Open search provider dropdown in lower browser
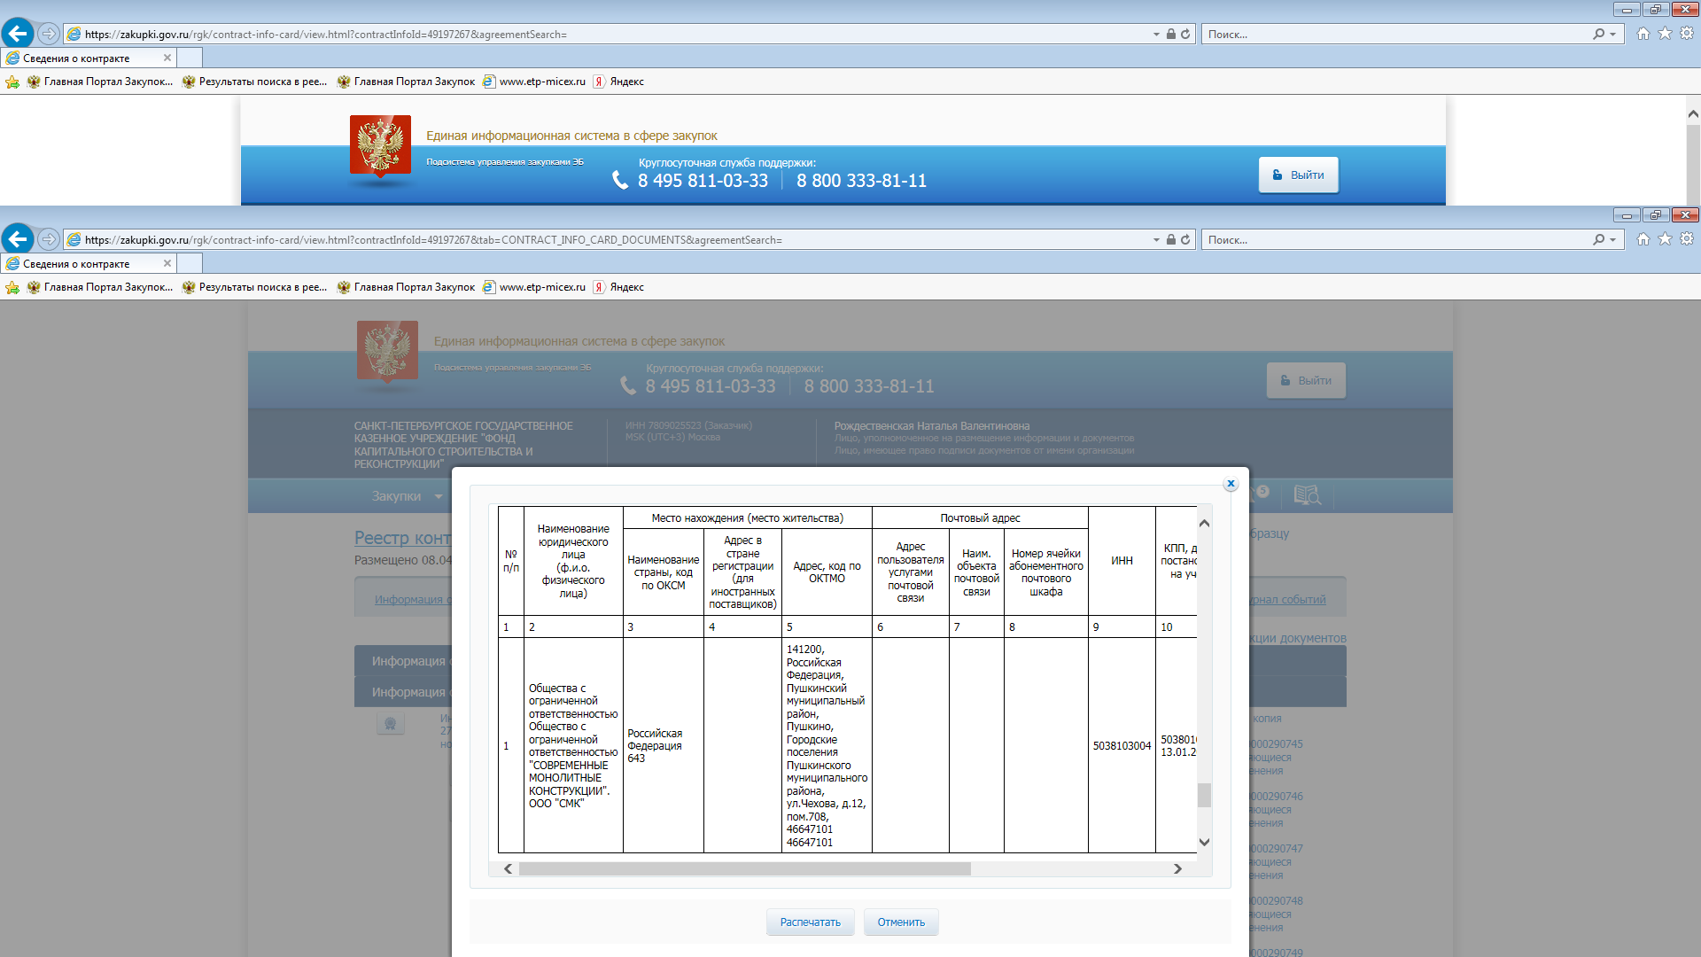Image resolution: width=1701 pixels, height=957 pixels. click(1613, 240)
